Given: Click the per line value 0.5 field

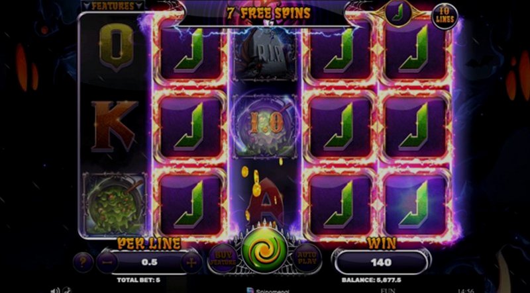Looking at the screenshot, I should point(149,263).
